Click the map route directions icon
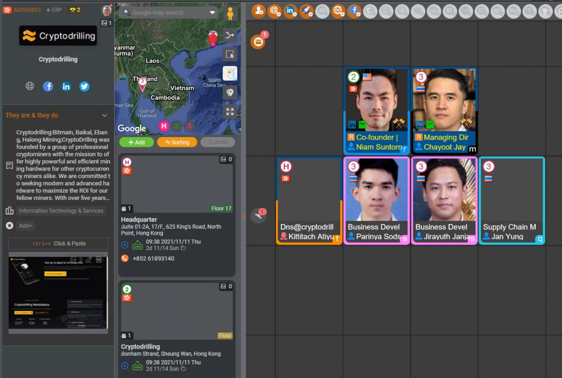 tap(230, 35)
